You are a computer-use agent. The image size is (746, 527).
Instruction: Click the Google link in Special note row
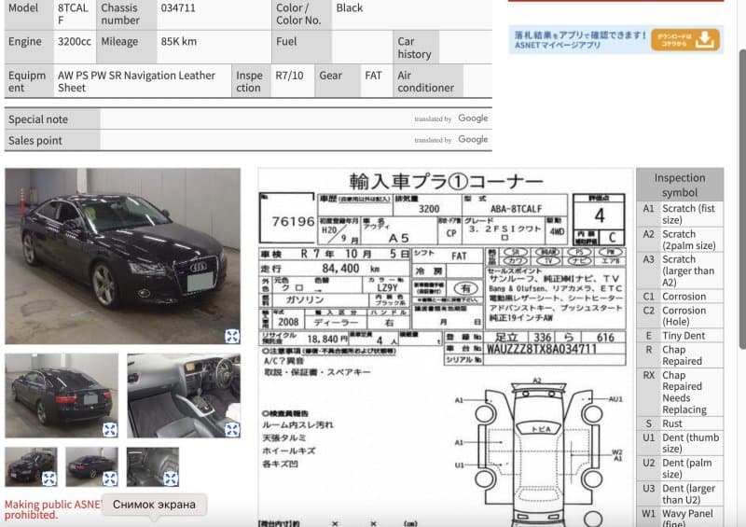[473, 118]
